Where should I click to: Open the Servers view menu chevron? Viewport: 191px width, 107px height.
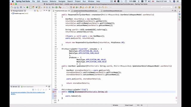pyautogui.click(x=50, y=89)
